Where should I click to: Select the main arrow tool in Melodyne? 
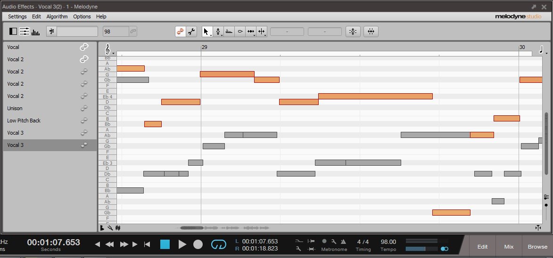[x=206, y=32]
